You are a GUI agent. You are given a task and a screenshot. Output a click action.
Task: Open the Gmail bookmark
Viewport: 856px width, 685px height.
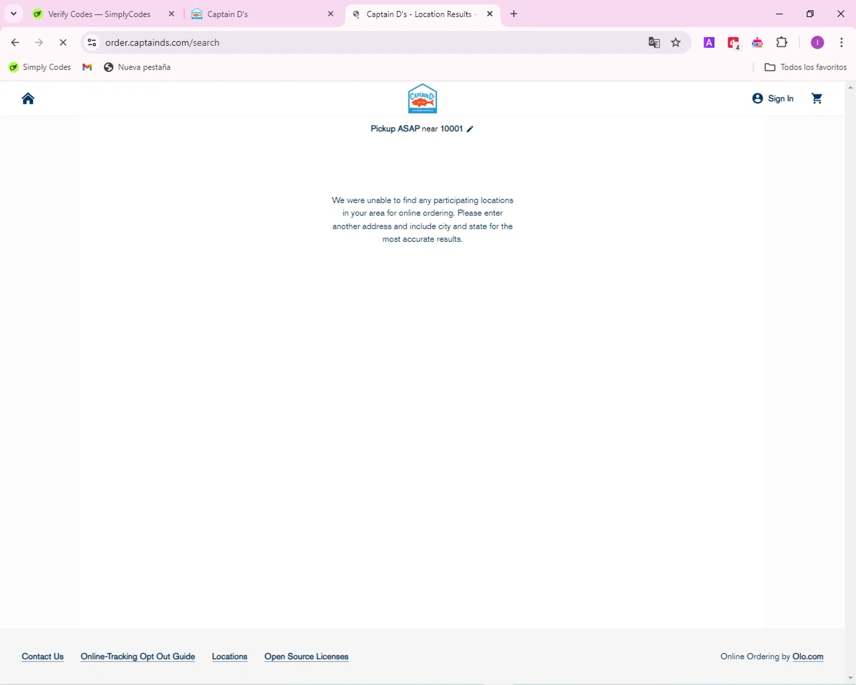tap(87, 67)
